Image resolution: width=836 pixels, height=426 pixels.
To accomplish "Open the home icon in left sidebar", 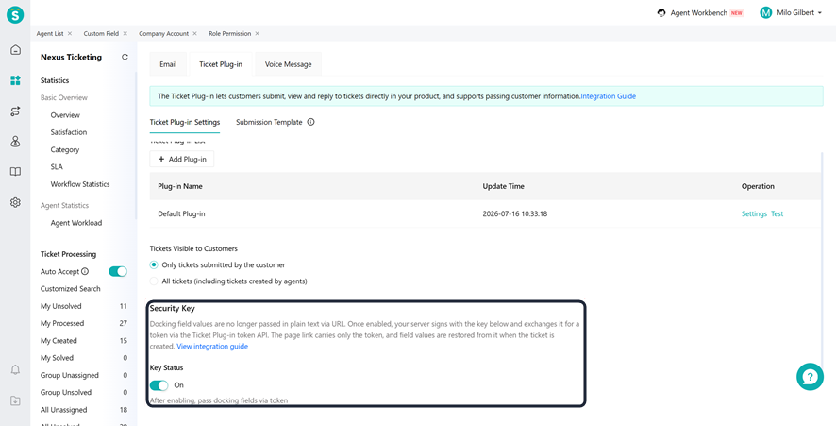I will point(15,50).
